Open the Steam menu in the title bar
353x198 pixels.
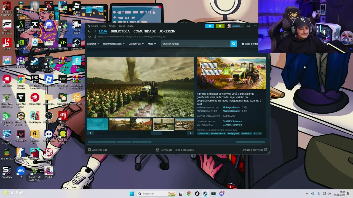coord(94,26)
